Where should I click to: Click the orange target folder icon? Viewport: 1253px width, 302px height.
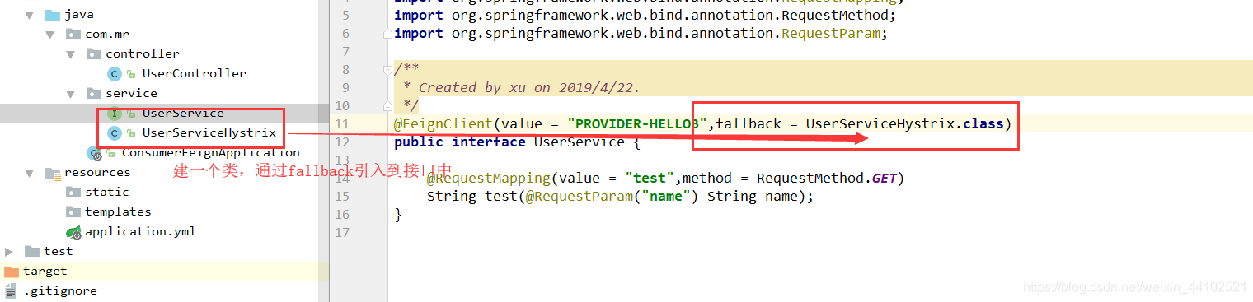coord(12,271)
